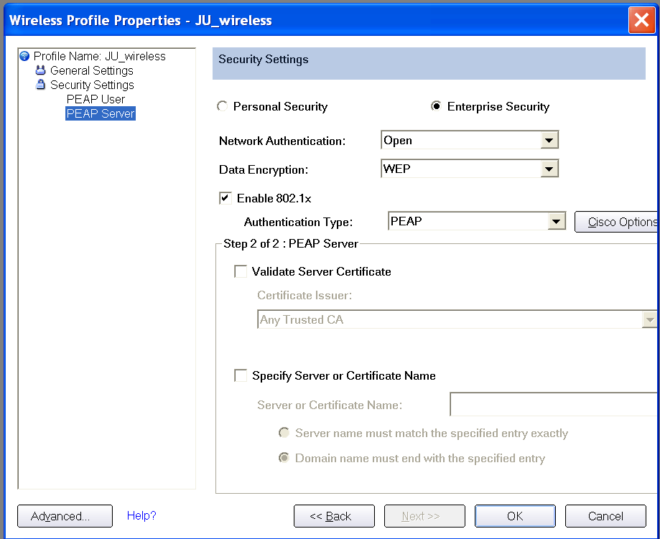
Task: Go to previous step with Back button
Action: click(334, 516)
